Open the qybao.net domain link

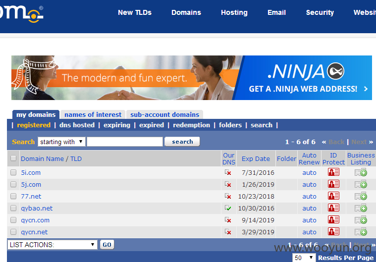pyautogui.click(x=37, y=208)
